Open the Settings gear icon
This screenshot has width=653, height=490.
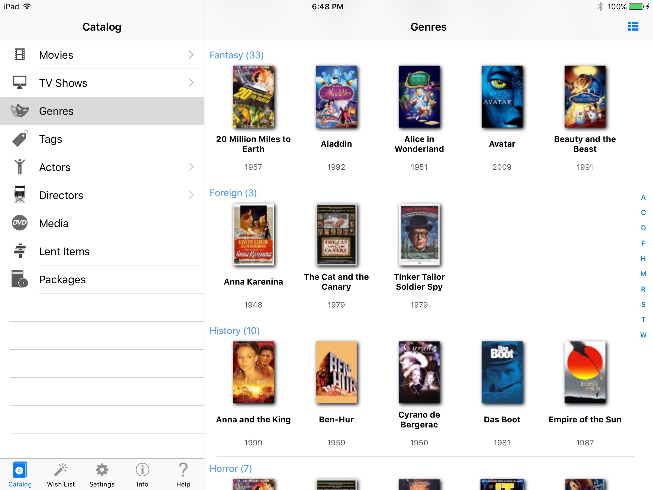102,470
